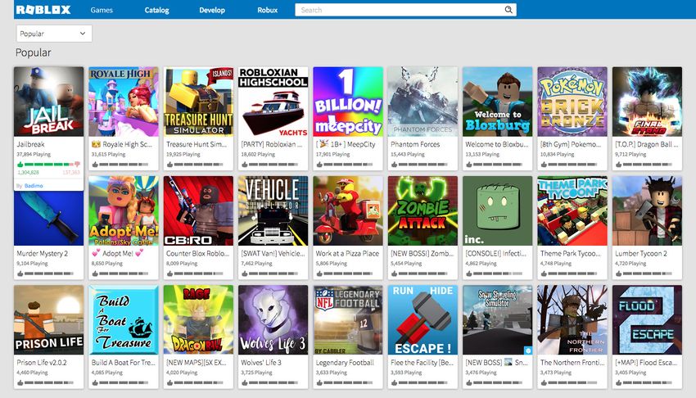Open the Lumber Tycoon 2 title link
This screenshot has height=398, width=696.
(641, 253)
